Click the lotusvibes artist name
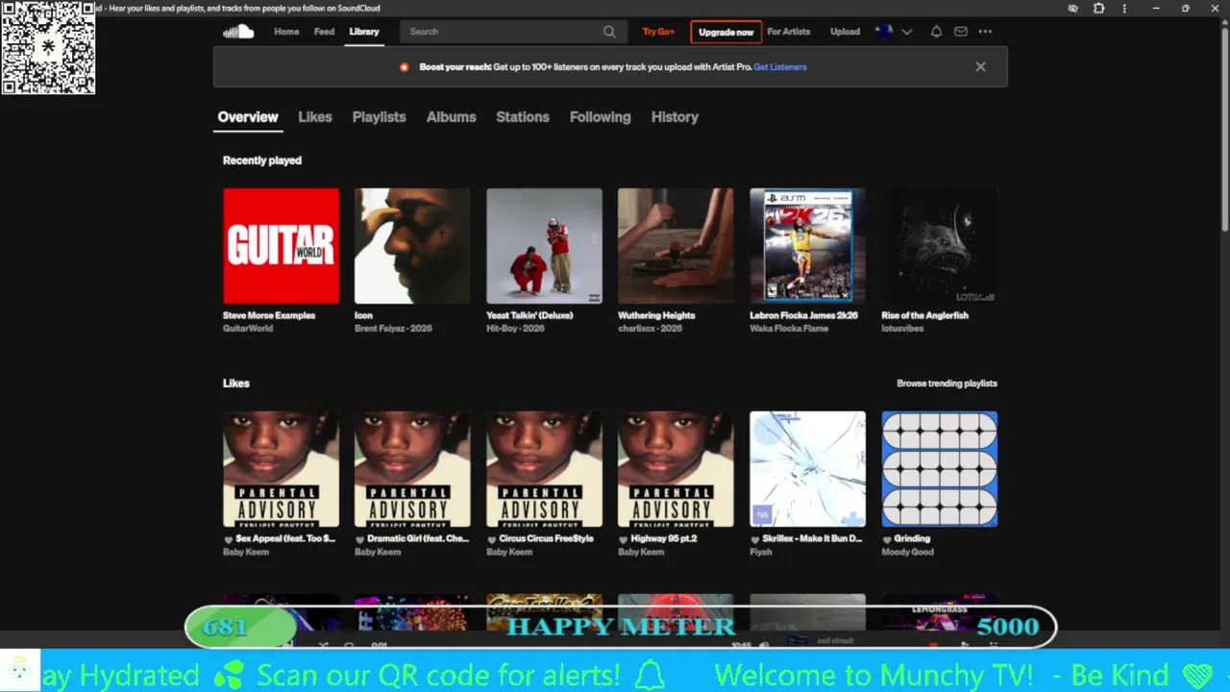The width and height of the screenshot is (1230, 692). [x=902, y=329]
